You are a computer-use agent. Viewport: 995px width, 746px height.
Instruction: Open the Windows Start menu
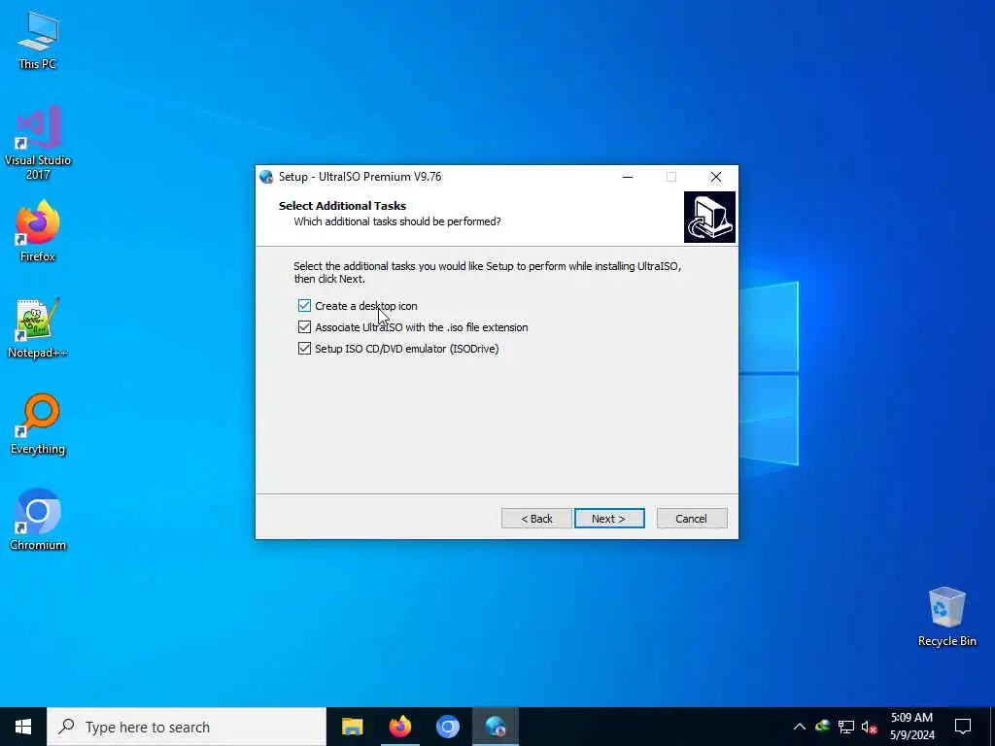(23, 727)
